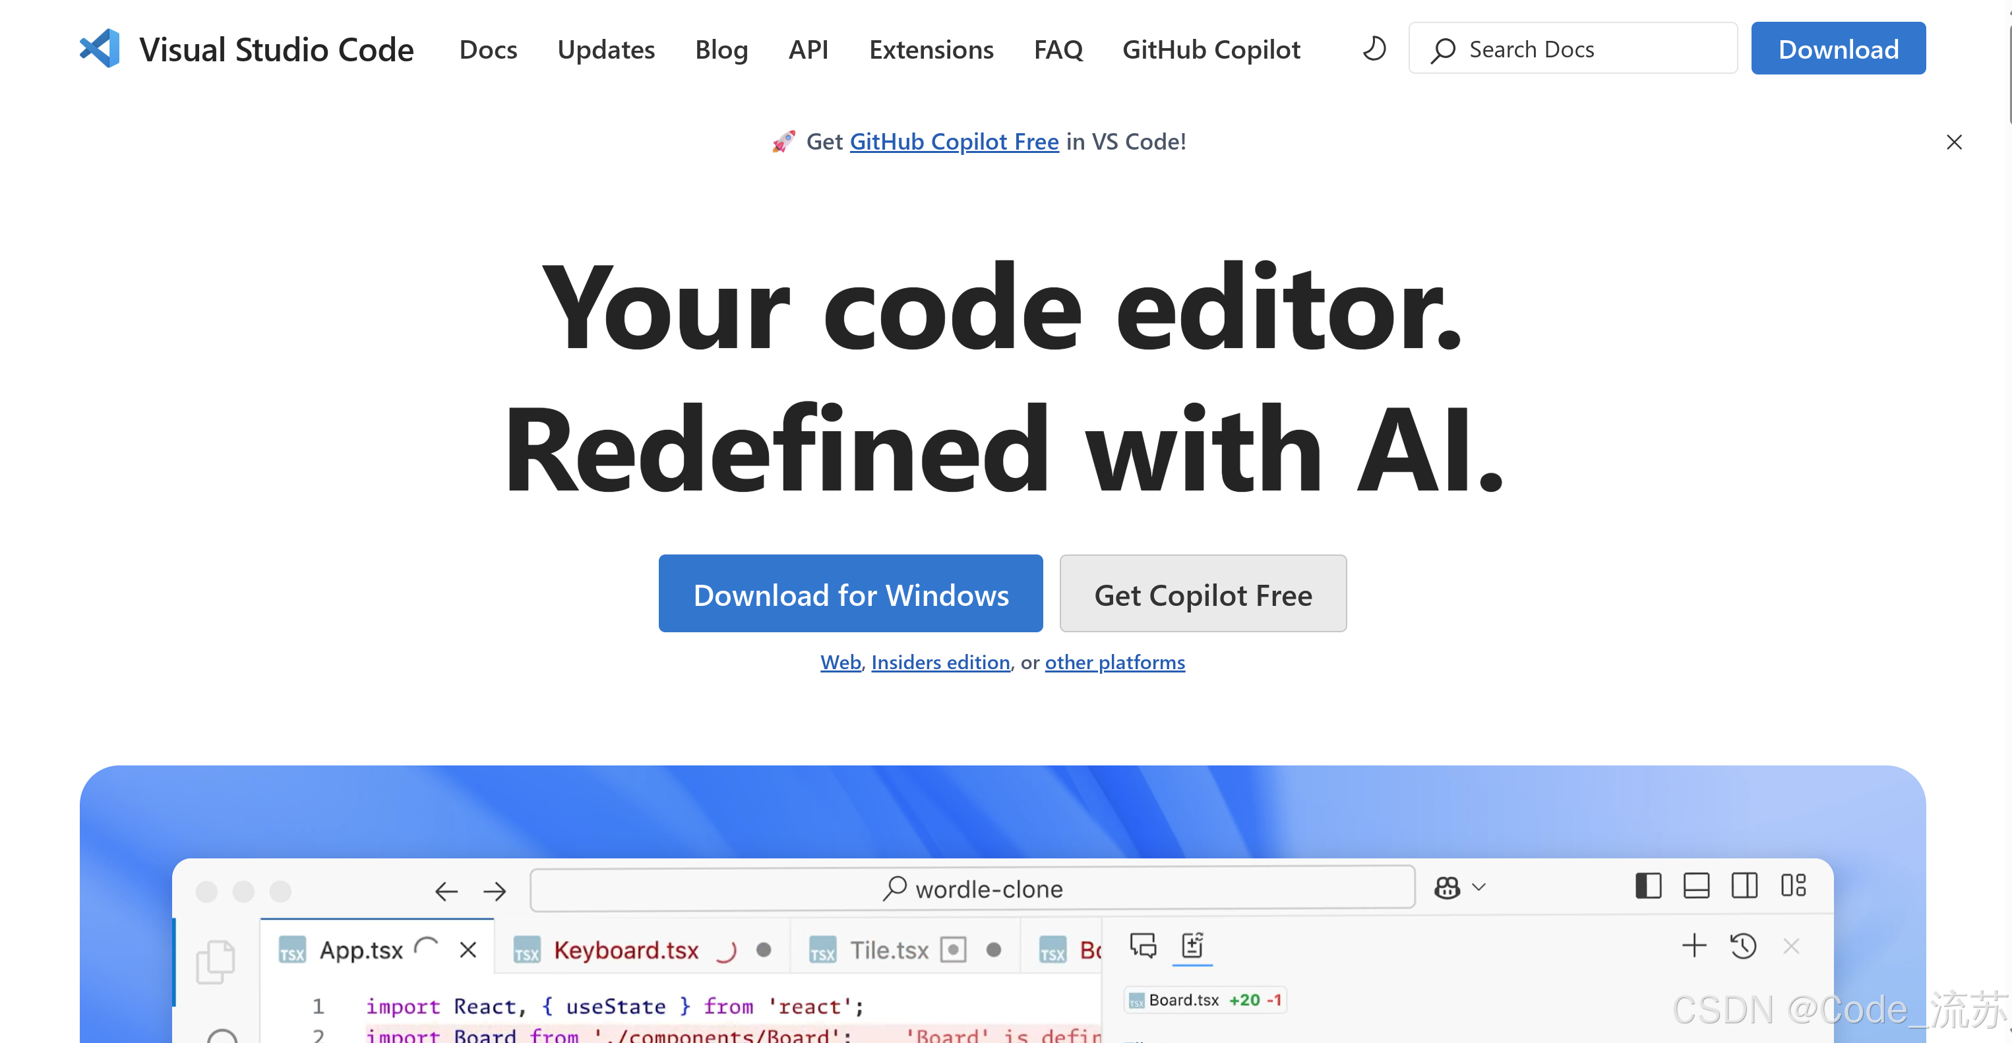Toggle dark theme with the moon icon
The image size is (2012, 1043).
click(x=1374, y=48)
